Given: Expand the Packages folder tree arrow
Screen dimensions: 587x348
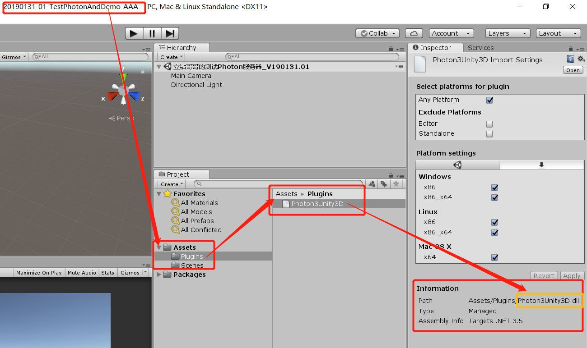Looking at the screenshot, I should pos(159,274).
